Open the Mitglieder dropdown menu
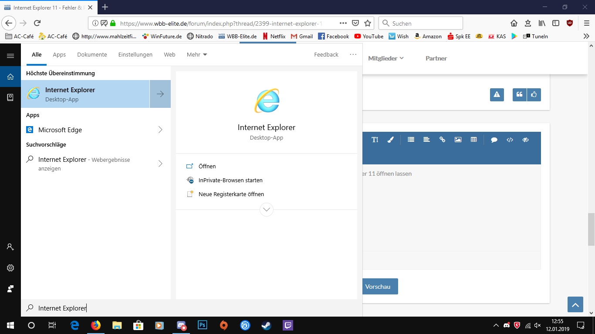The width and height of the screenshot is (595, 334). pyautogui.click(x=386, y=58)
